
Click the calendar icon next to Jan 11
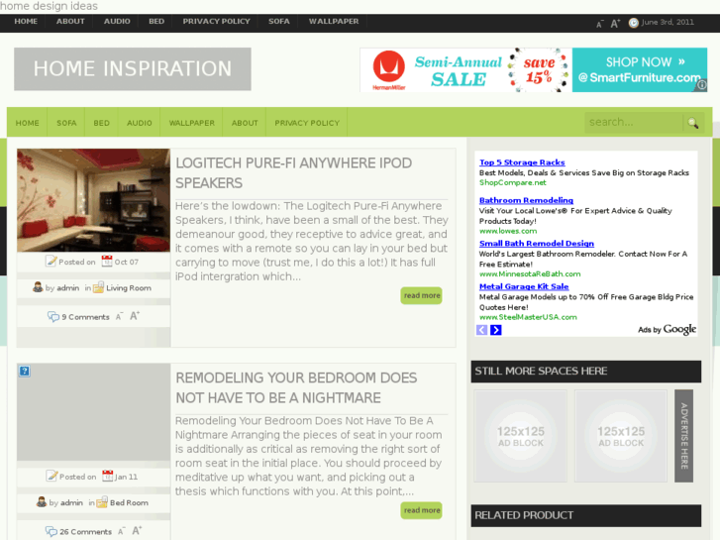(107, 476)
